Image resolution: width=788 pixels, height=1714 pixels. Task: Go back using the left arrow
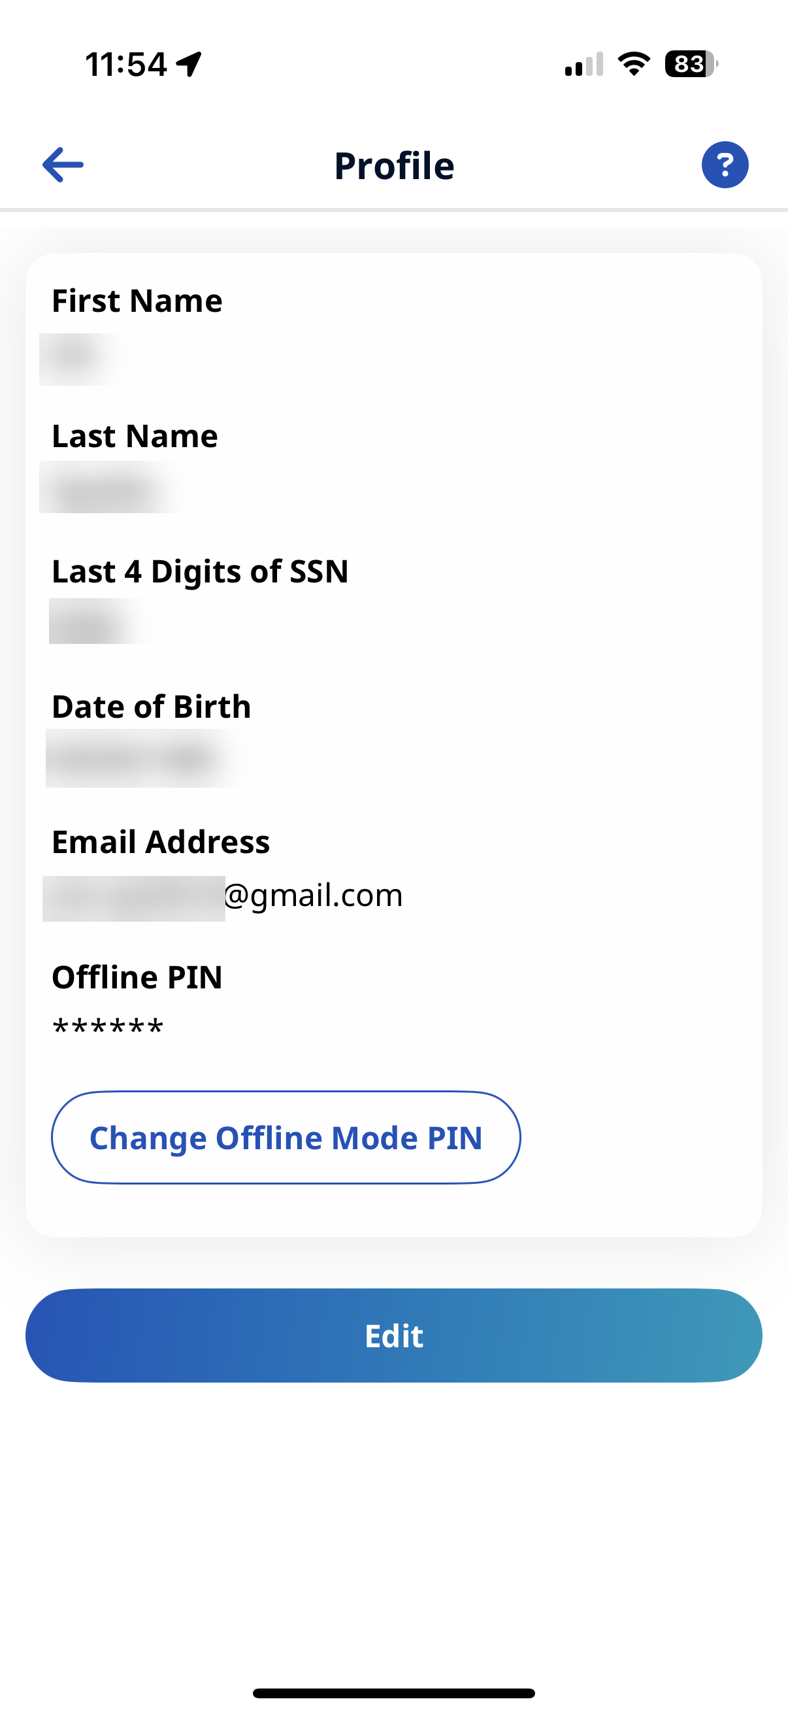(63, 164)
